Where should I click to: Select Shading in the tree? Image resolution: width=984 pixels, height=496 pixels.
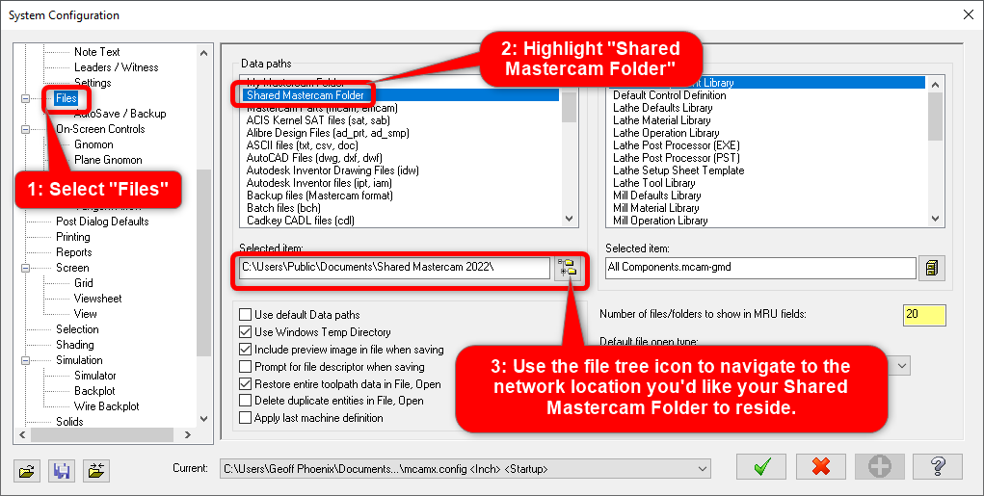(74, 345)
